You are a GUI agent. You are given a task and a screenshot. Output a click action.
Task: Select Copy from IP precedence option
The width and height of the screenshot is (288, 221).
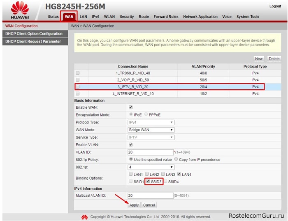click(177, 160)
